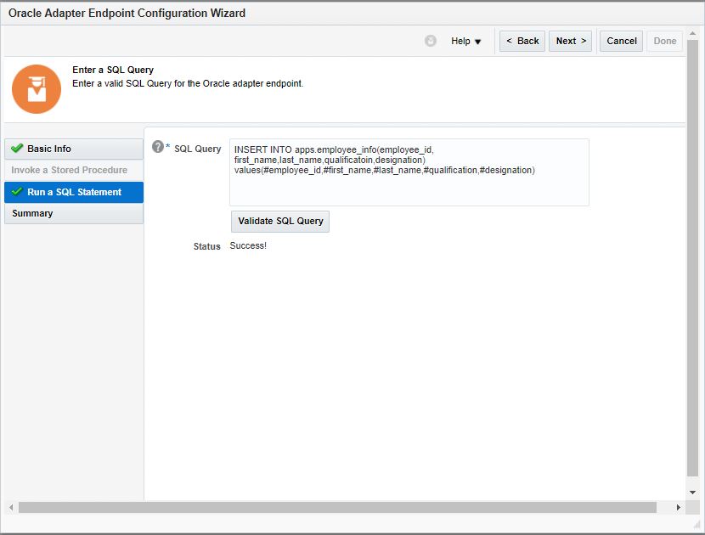Click inside the SQL Query text area
This screenshot has height=535, width=705.
pyautogui.click(x=409, y=172)
